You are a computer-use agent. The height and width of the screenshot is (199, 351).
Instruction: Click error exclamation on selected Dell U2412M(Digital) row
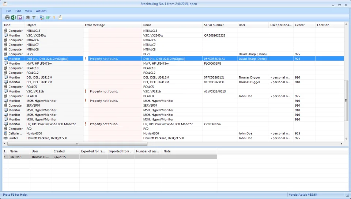tap(85, 58)
